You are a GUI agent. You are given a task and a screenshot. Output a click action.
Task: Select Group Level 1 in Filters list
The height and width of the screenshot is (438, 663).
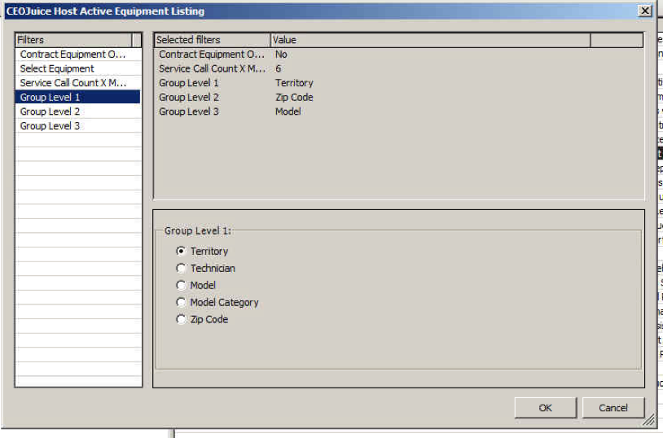click(78, 98)
